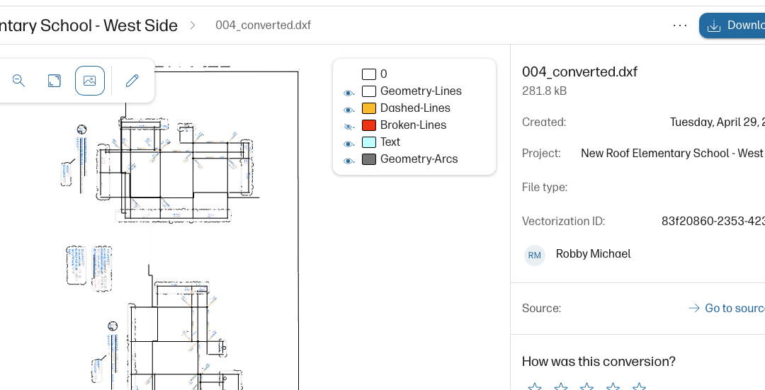Click the How was this conversion? heading
Image resolution: width=765 pixels, height=390 pixels.
(x=599, y=362)
